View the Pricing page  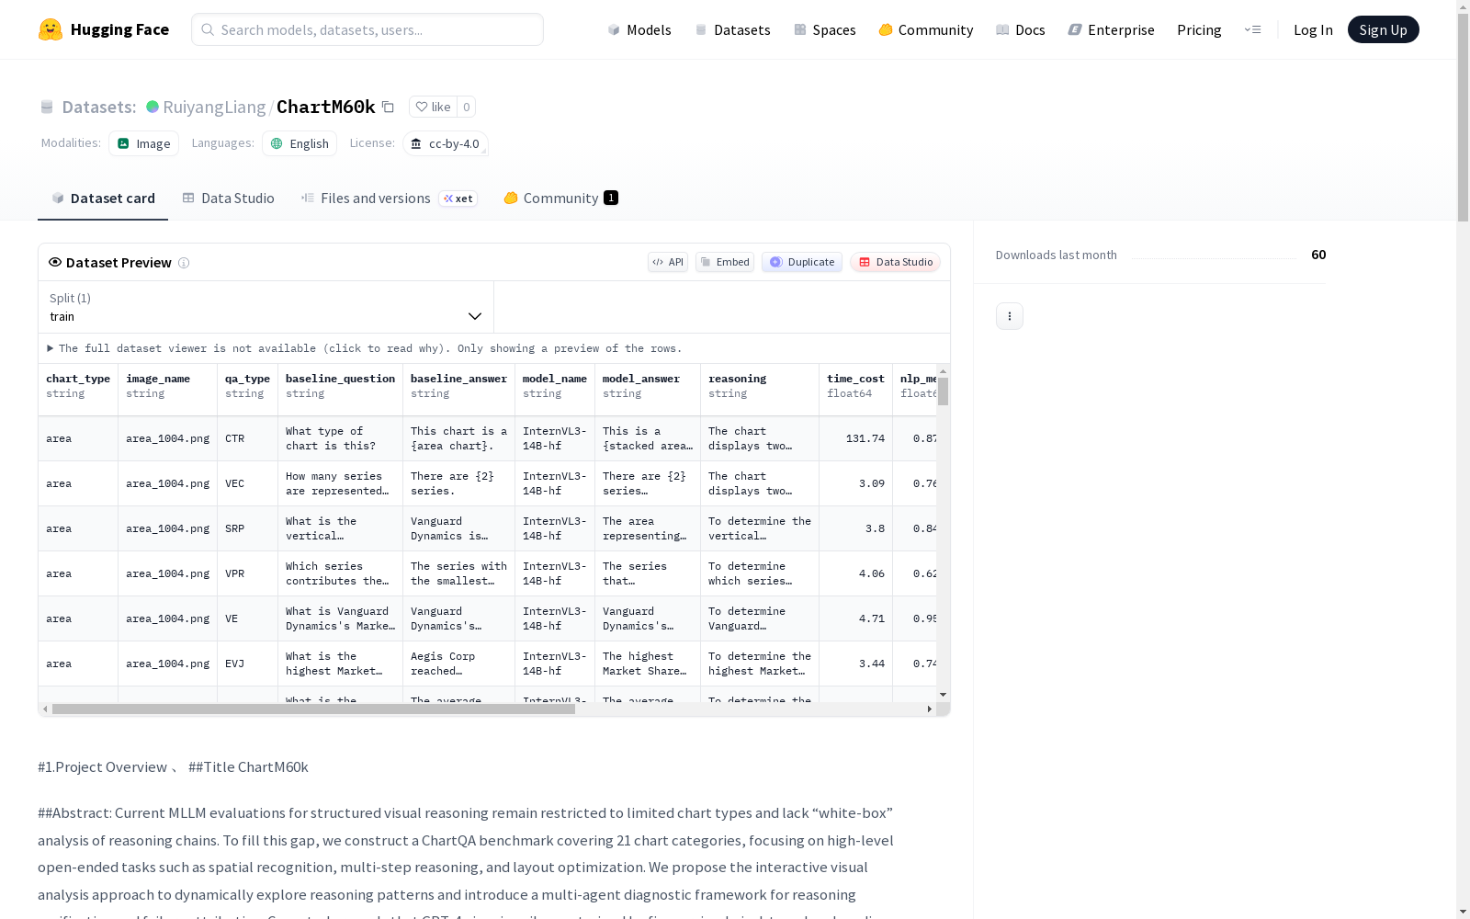pos(1199,29)
